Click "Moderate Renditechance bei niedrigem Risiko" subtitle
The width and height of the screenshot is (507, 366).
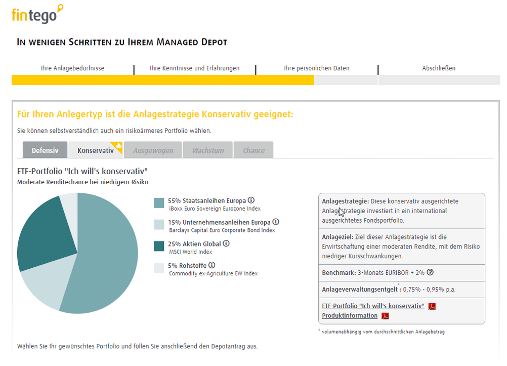83,182
